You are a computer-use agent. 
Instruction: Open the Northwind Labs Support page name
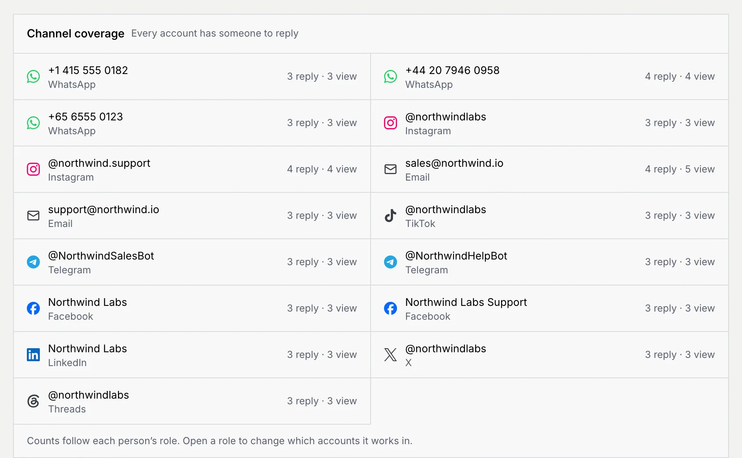[x=466, y=302]
